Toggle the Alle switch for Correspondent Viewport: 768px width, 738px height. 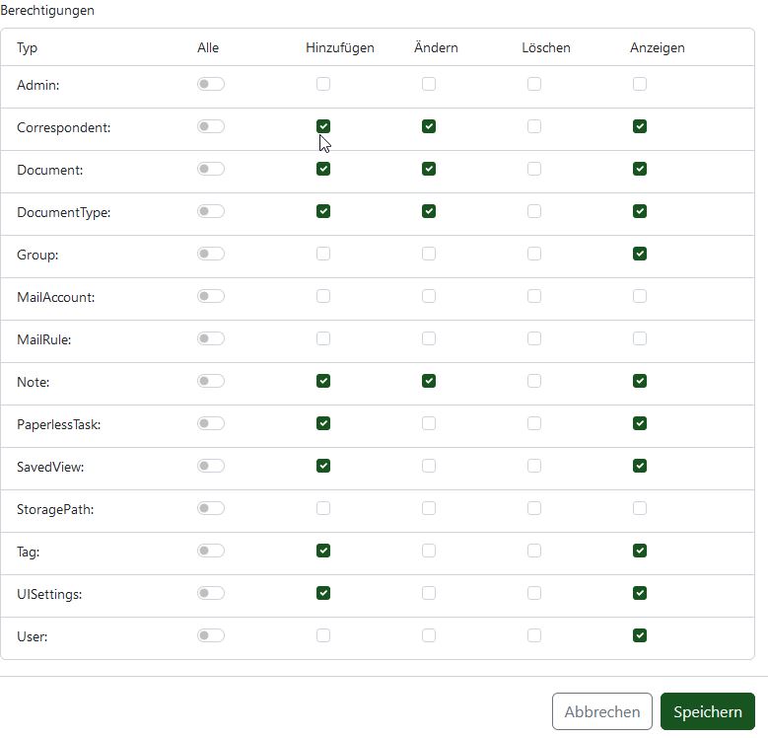pyautogui.click(x=211, y=126)
